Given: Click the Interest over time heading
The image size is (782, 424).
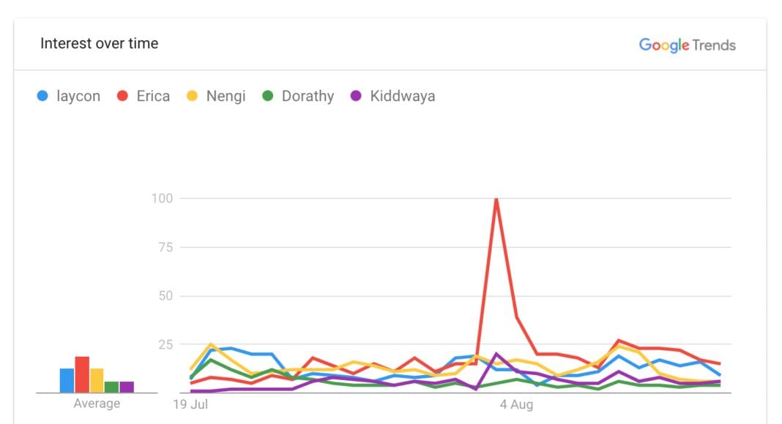Looking at the screenshot, I should point(99,44).
